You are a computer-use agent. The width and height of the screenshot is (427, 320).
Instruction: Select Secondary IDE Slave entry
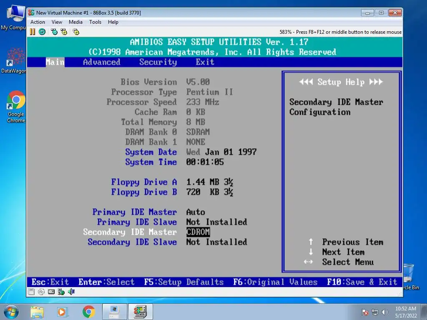(132, 242)
